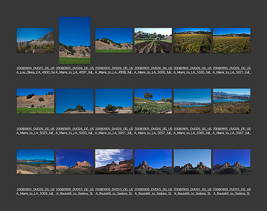Click Route66_to_Sedona filename under pale-sky thumbnail
This screenshot has height=211, width=267.
pos(193,192)
